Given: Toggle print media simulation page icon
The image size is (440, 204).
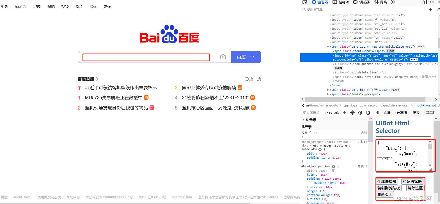Looking at the screenshot, I should point(368,113).
